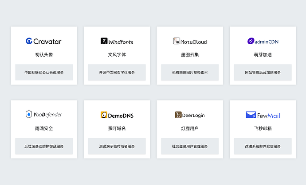
Task: Click the DemoDNS orange egg icon
Action: (104, 115)
